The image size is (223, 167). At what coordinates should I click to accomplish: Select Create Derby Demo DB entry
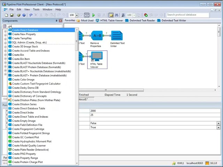point(41,88)
